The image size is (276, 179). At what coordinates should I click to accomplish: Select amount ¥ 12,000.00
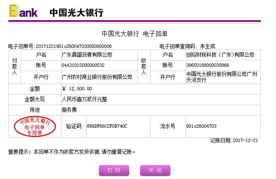click(x=77, y=89)
